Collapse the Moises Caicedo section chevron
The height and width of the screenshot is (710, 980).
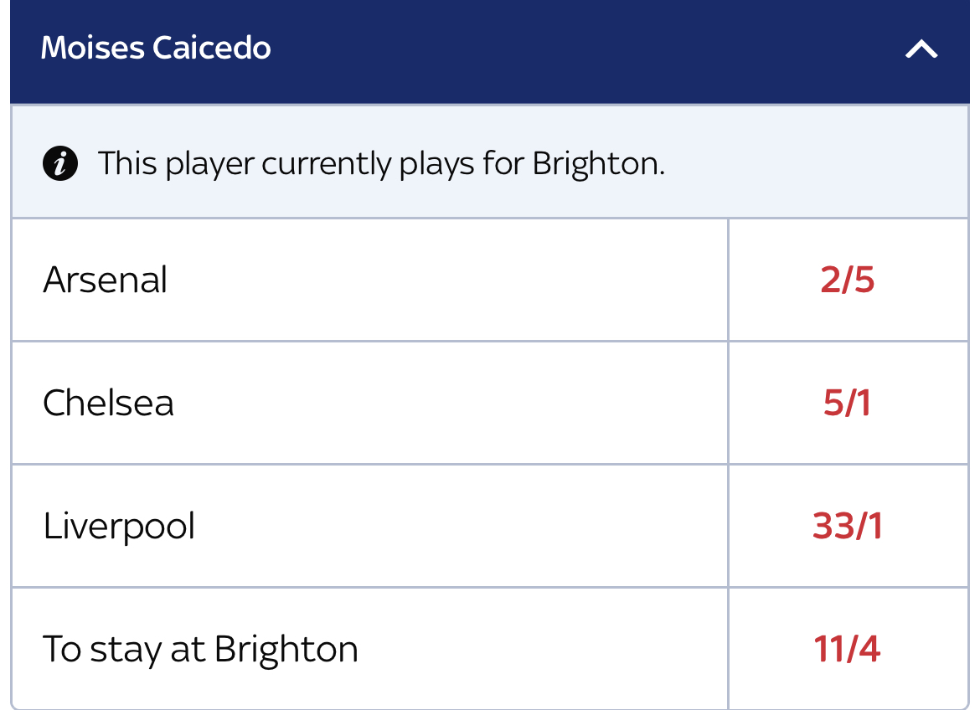coord(921,49)
